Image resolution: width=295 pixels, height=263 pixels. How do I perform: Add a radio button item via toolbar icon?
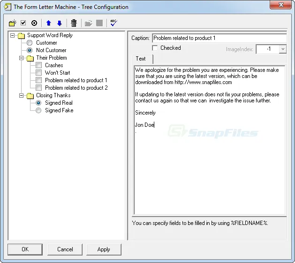(34, 23)
